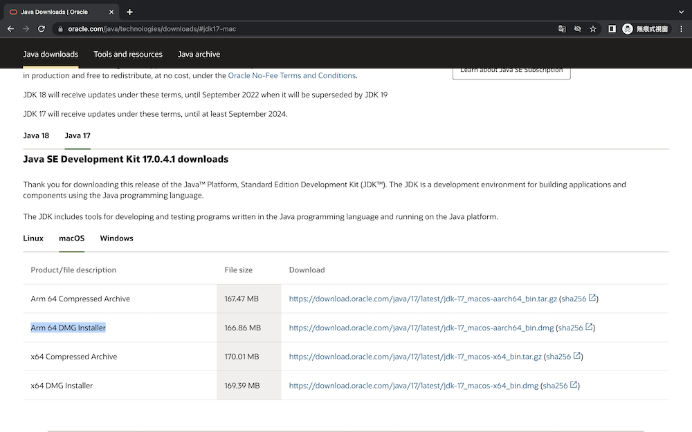Image resolution: width=692 pixels, height=432 pixels.
Task: Select the Linux platform tab
Action: click(x=33, y=238)
